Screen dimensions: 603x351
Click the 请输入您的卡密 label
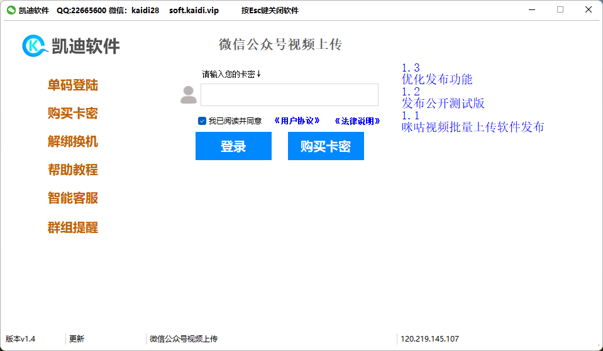pyautogui.click(x=231, y=74)
